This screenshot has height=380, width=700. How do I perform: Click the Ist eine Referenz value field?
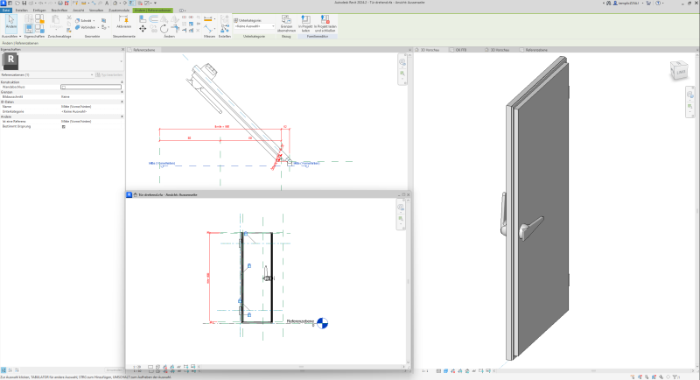[x=91, y=122]
